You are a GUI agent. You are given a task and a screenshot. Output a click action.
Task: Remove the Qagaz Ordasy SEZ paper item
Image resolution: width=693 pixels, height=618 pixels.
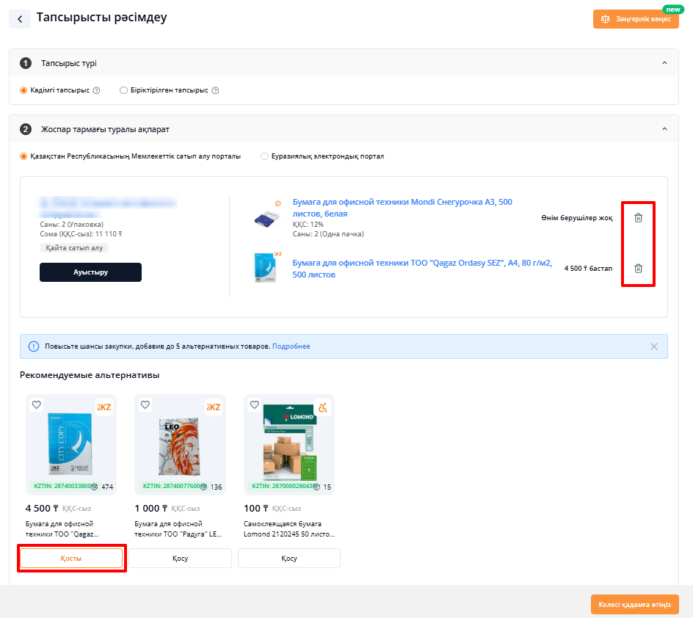click(638, 268)
